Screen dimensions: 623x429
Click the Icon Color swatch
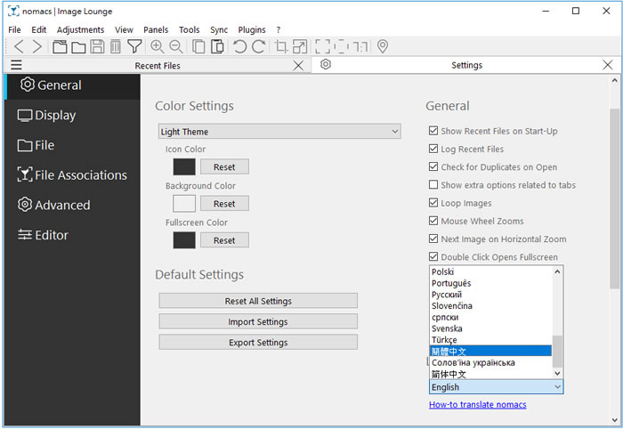tap(184, 166)
